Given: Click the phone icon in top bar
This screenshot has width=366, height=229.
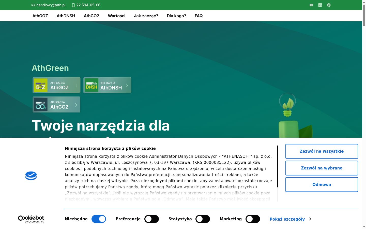Looking at the screenshot, I should pyautogui.click(x=73, y=5).
